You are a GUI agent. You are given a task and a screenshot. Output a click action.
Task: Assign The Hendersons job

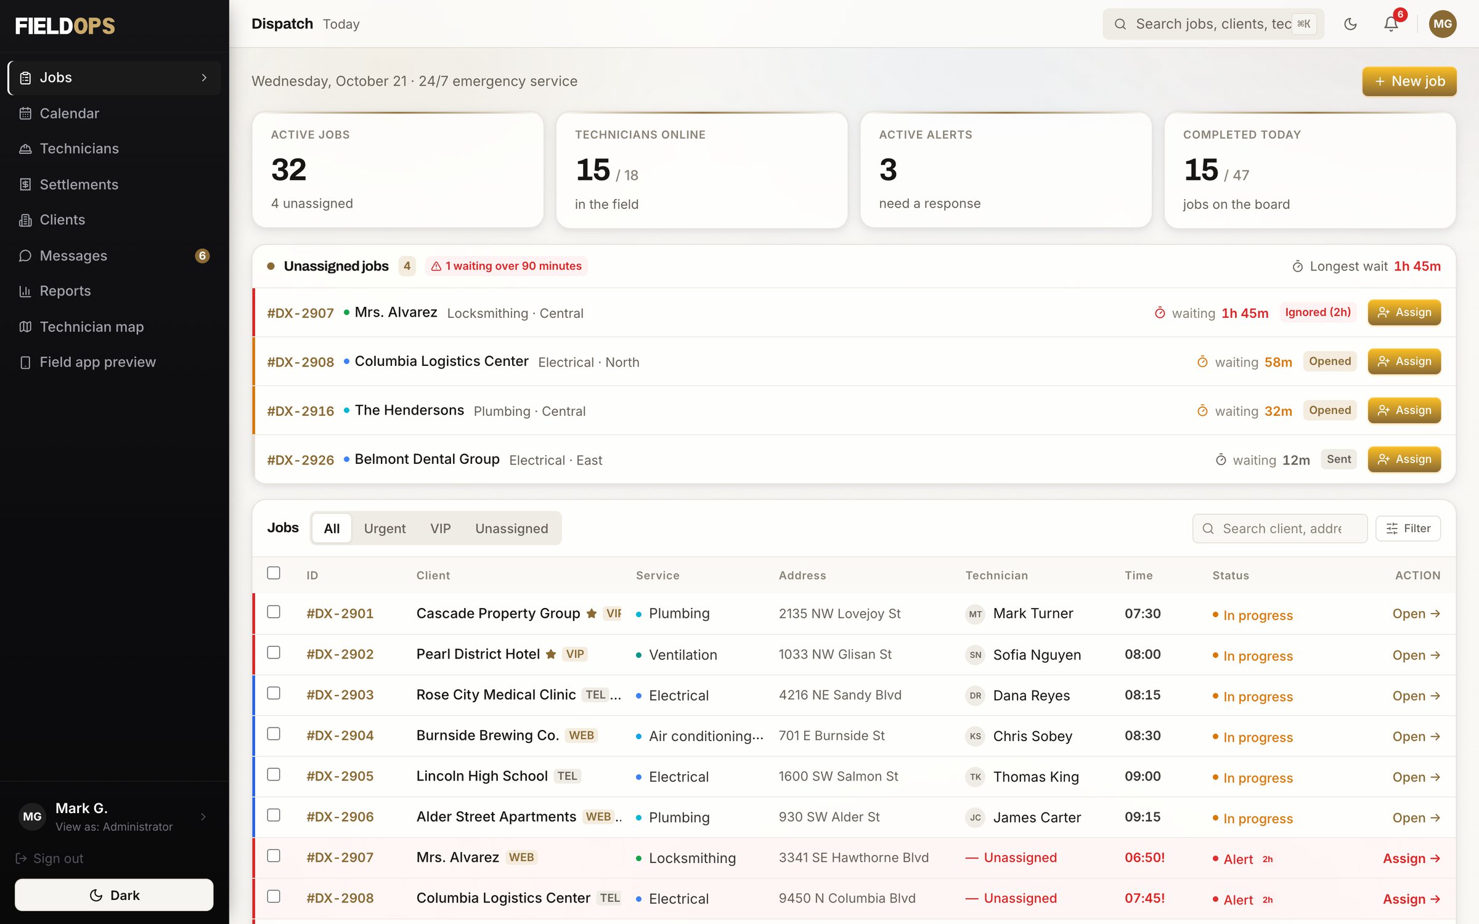pos(1404,410)
